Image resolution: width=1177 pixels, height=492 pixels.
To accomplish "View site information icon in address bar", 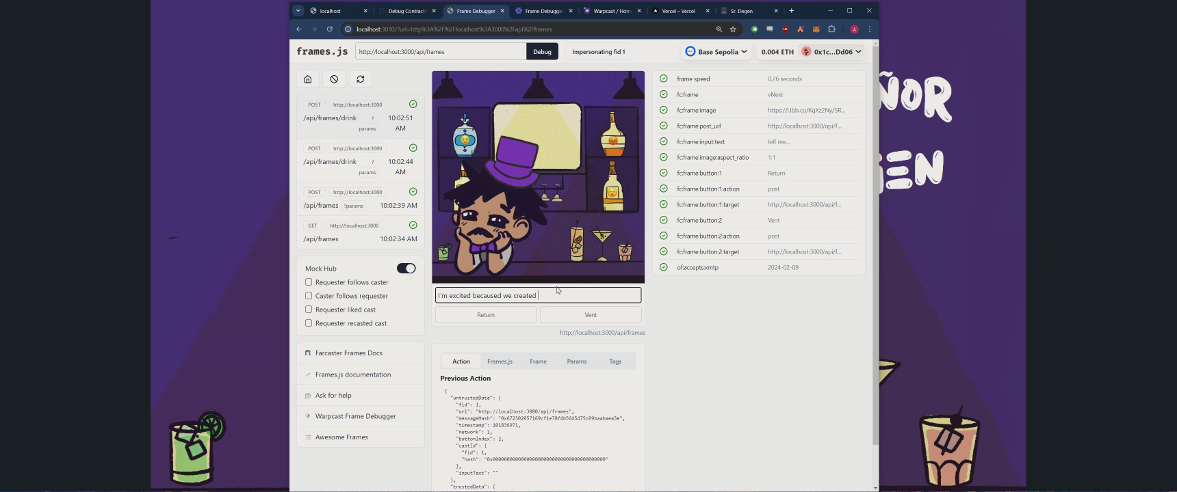I will click(x=348, y=29).
